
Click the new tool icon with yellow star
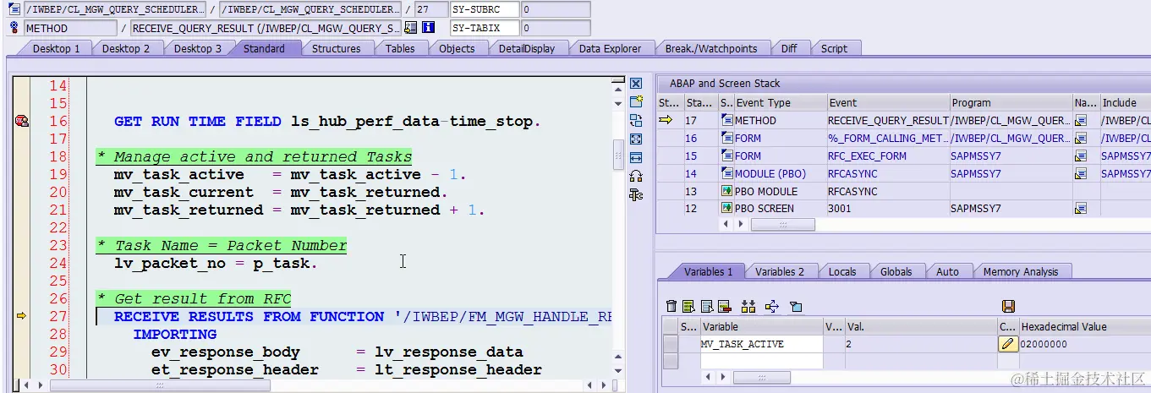[636, 102]
